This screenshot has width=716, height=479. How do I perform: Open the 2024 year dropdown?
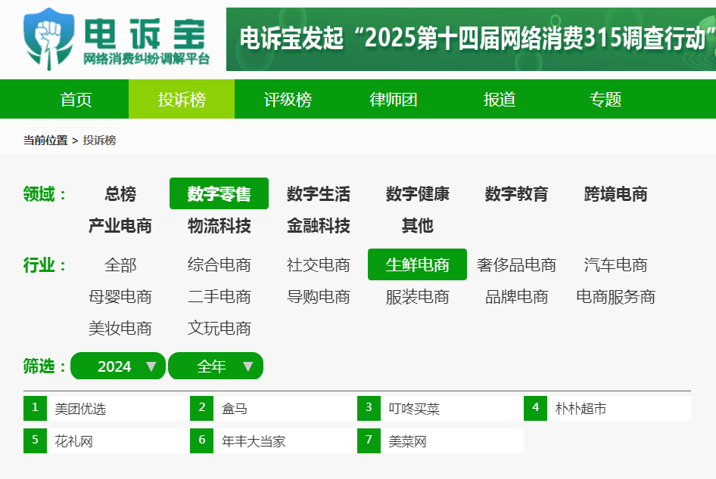coord(117,366)
